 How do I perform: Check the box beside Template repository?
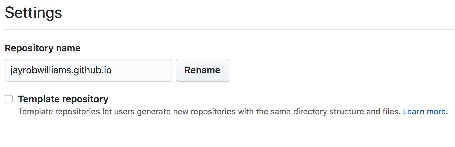[9, 99]
